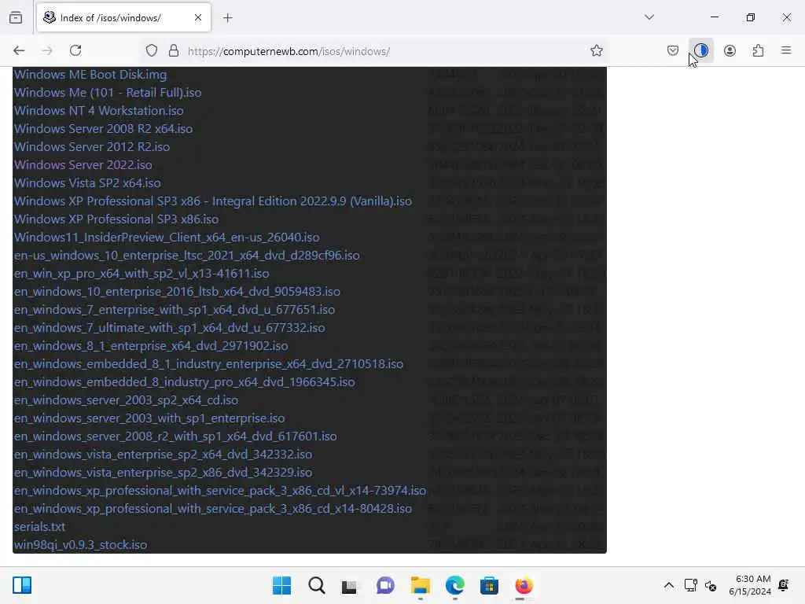
Task: Launch the Chat app from taskbar
Action: (x=385, y=585)
